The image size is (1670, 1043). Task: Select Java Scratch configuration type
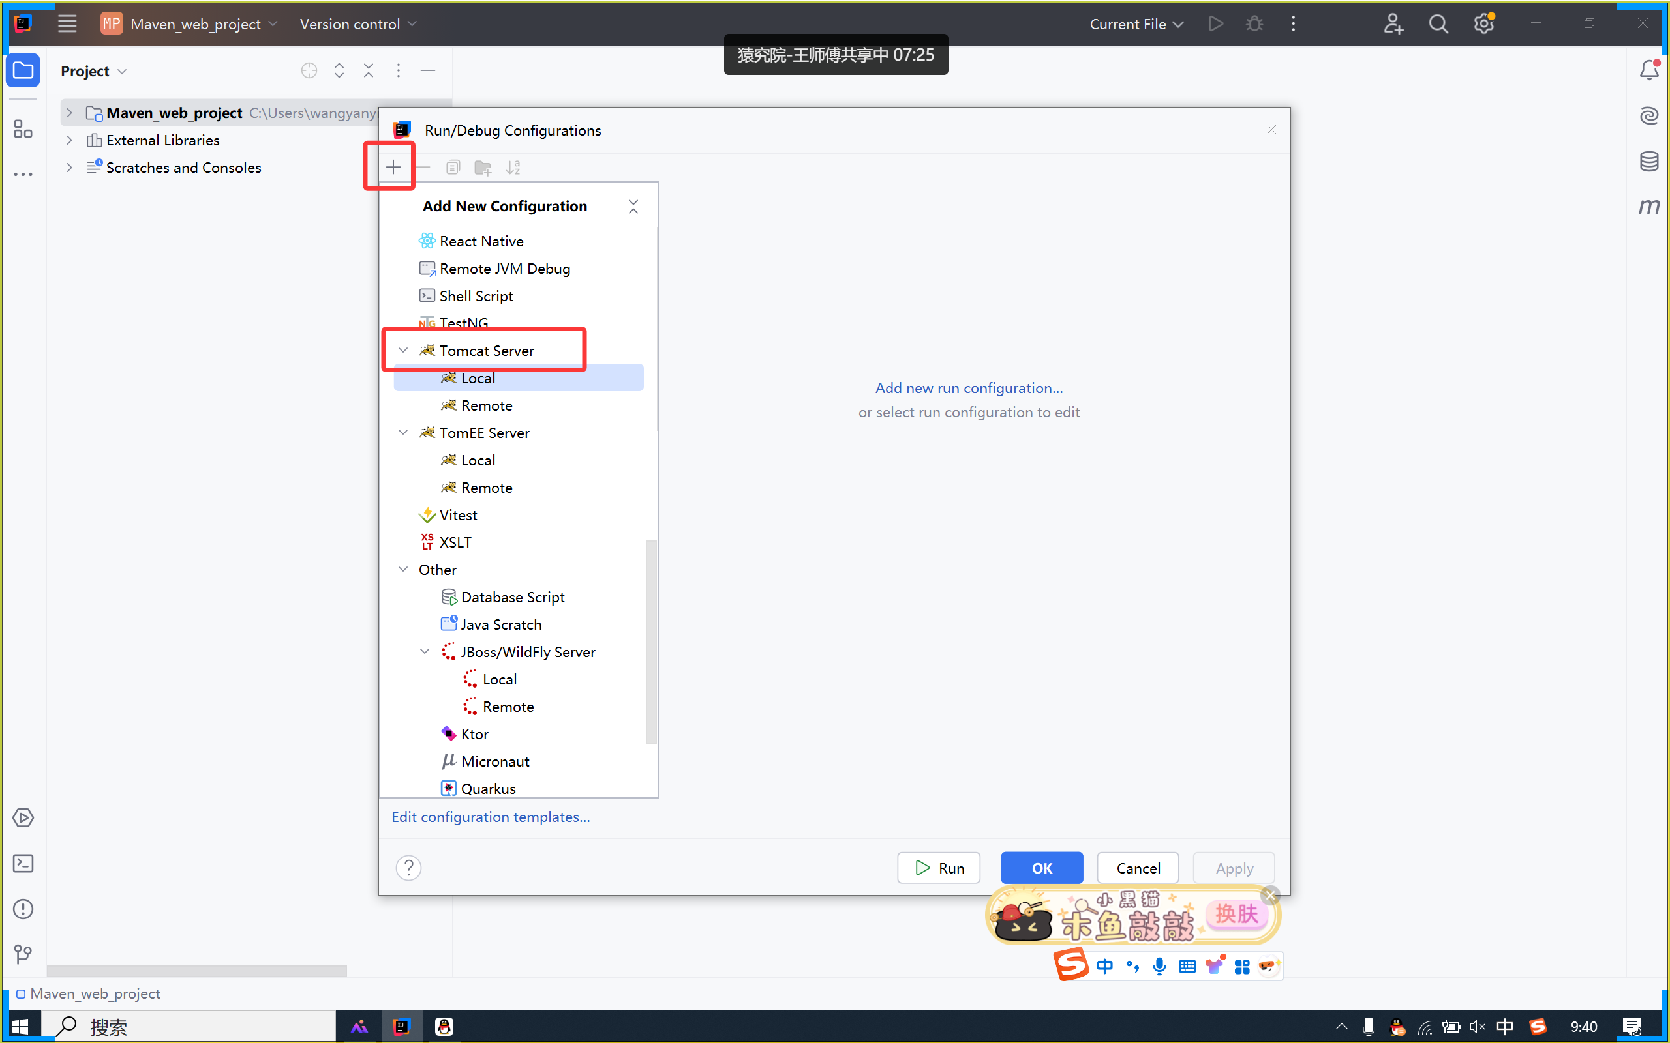coord(518,624)
